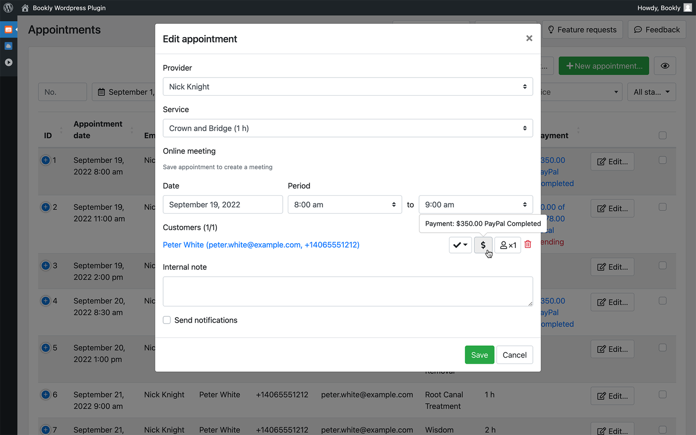Click the dollar payment icon for Peter White
Viewport: 696px width, 435px height.
point(483,244)
